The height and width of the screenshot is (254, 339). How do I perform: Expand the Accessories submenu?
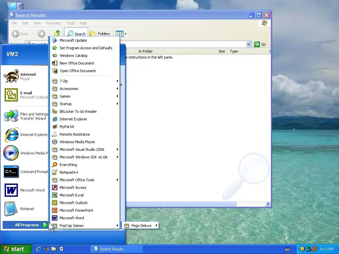(x=85, y=89)
